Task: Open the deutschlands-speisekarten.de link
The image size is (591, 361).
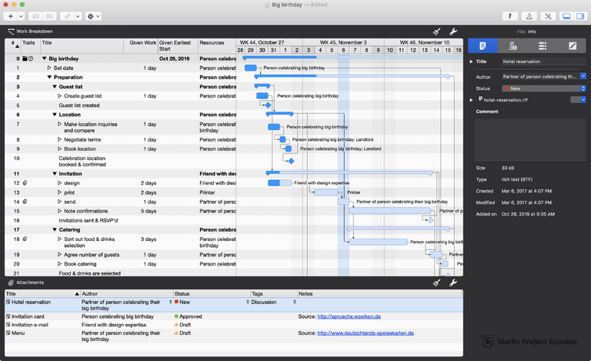Action: pyautogui.click(x=365, y=333)
